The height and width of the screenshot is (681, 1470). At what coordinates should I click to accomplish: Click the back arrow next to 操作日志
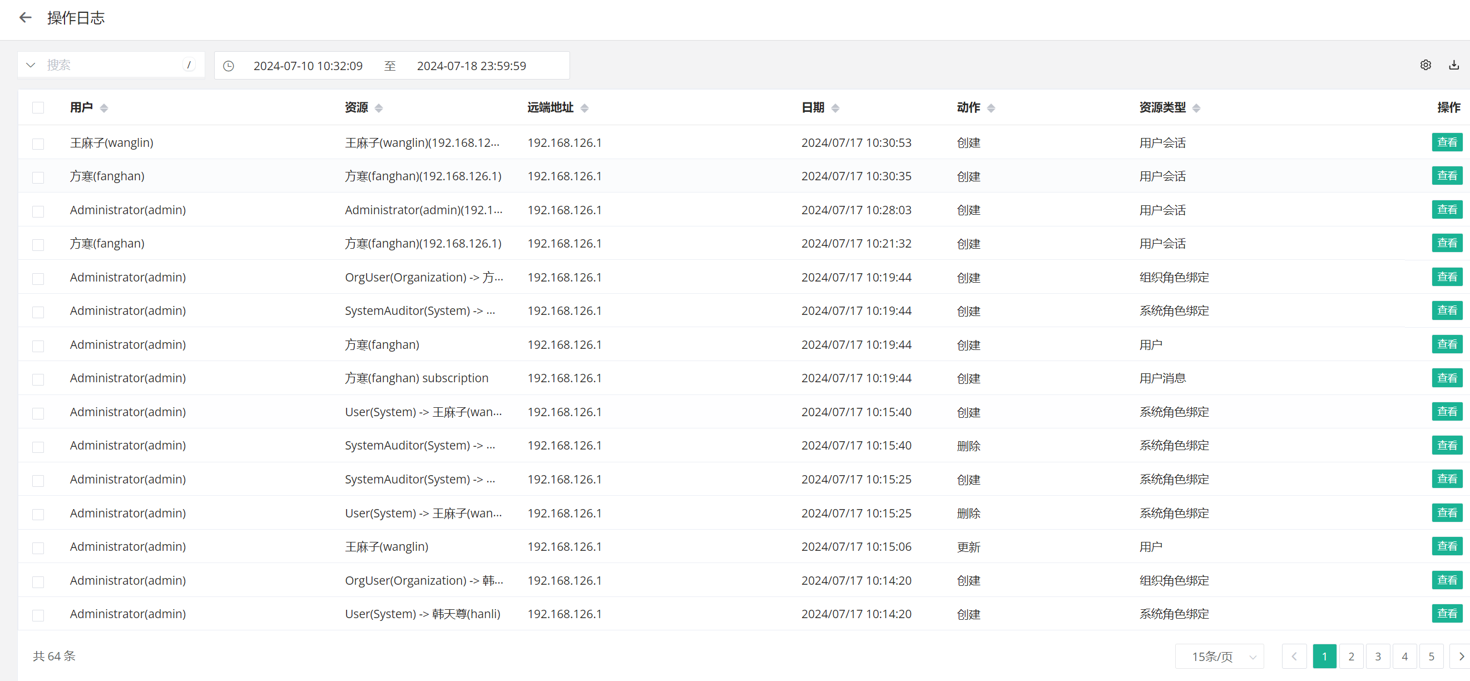pos(25,18)
